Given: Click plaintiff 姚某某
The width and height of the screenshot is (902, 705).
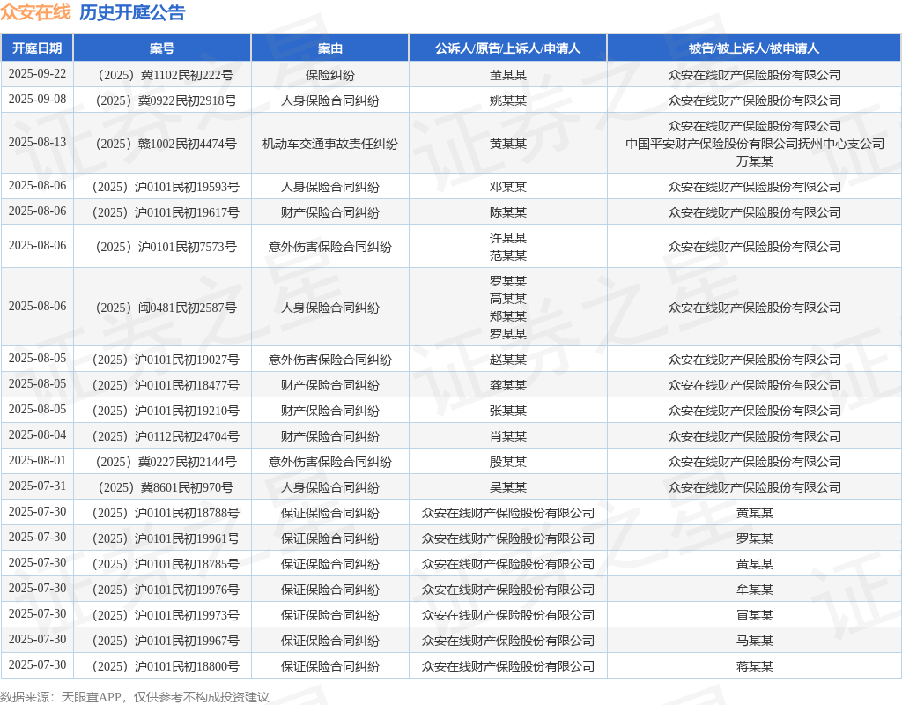Looking at the screenshot, I should click(x=508, y=100).
